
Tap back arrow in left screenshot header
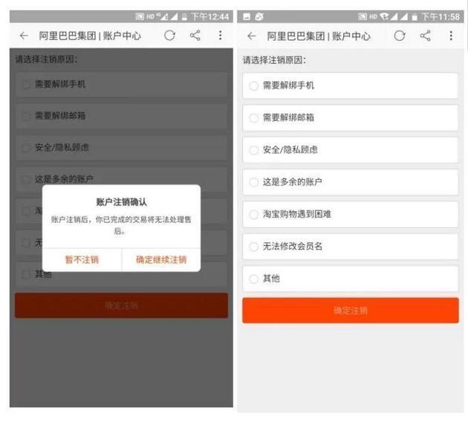pos(24,36)
